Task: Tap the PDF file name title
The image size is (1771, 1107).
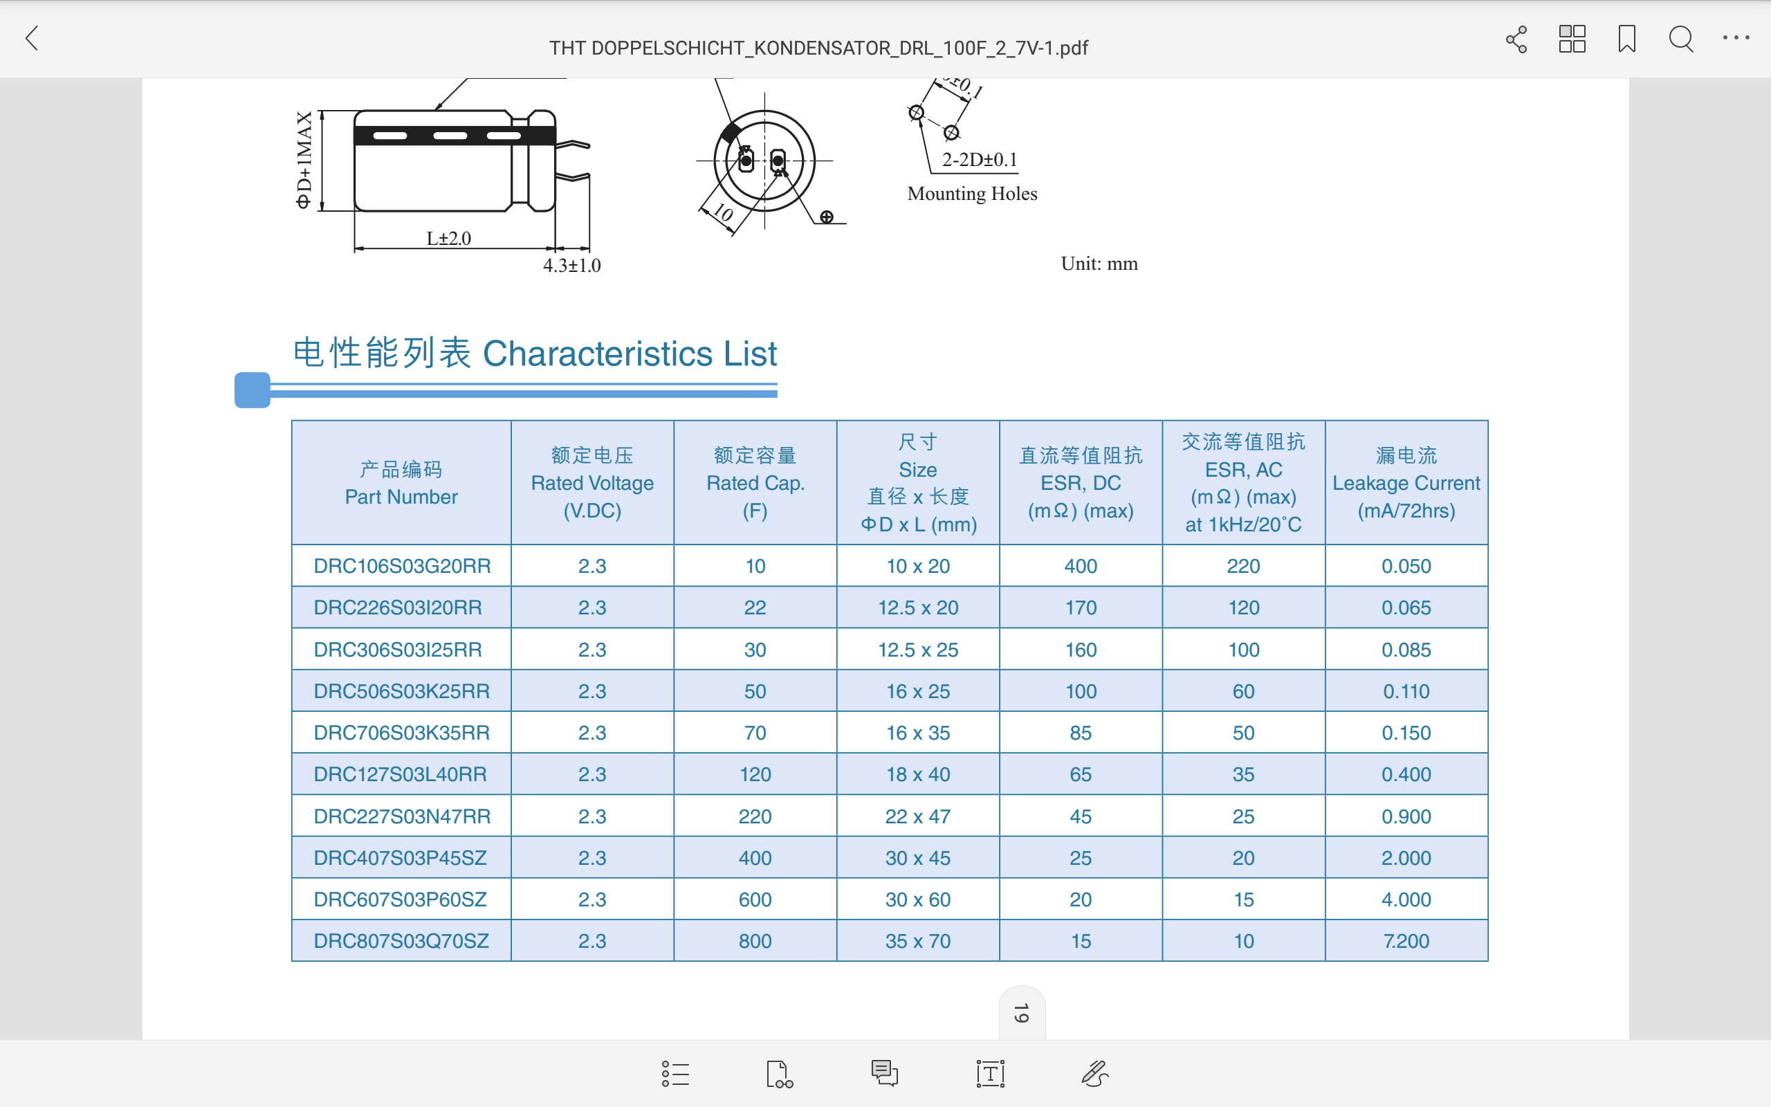Action: [818, 48]
